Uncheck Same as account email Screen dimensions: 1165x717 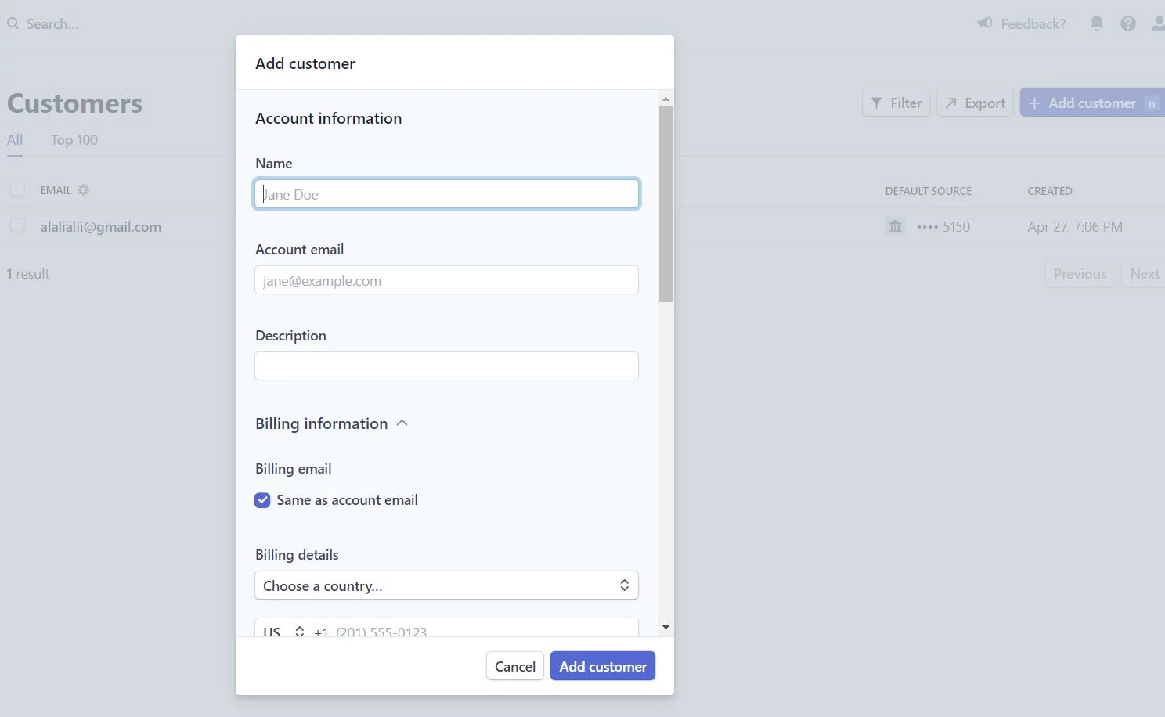click(262, 500)
